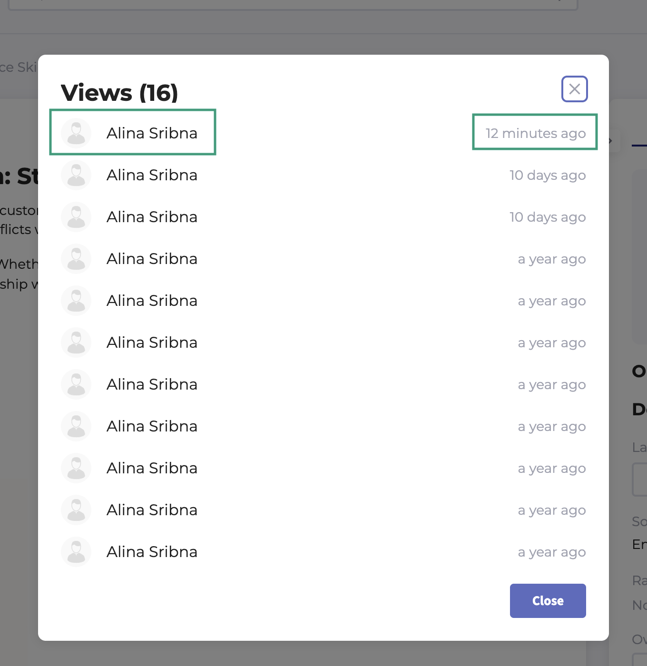Click the first "a year ago" timestamp

click(x=551, y=259)
